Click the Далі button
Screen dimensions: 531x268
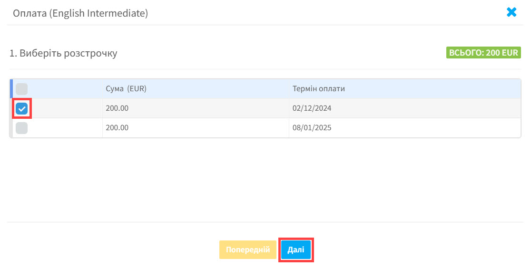point(296,250)
